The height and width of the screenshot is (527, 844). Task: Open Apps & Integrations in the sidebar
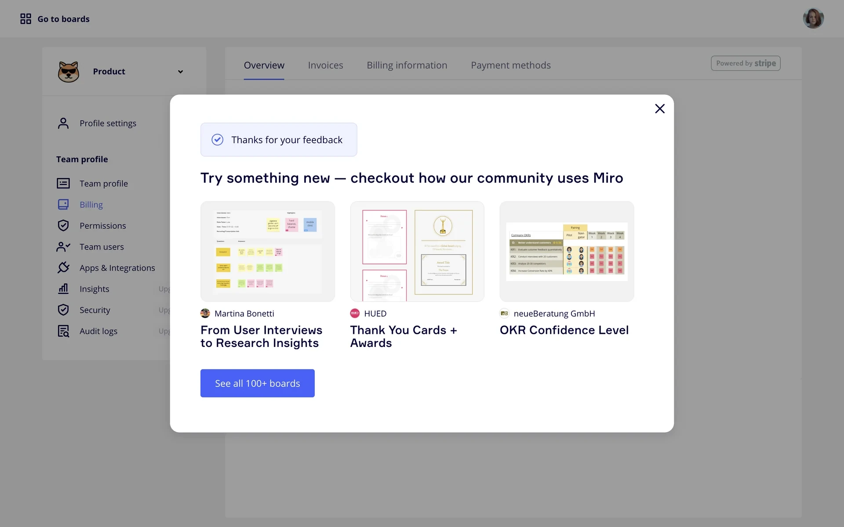117,268
